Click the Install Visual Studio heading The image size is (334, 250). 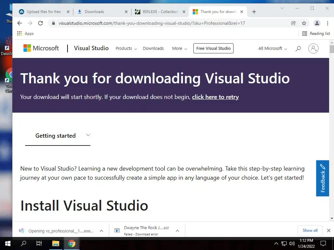pos(84,206)
